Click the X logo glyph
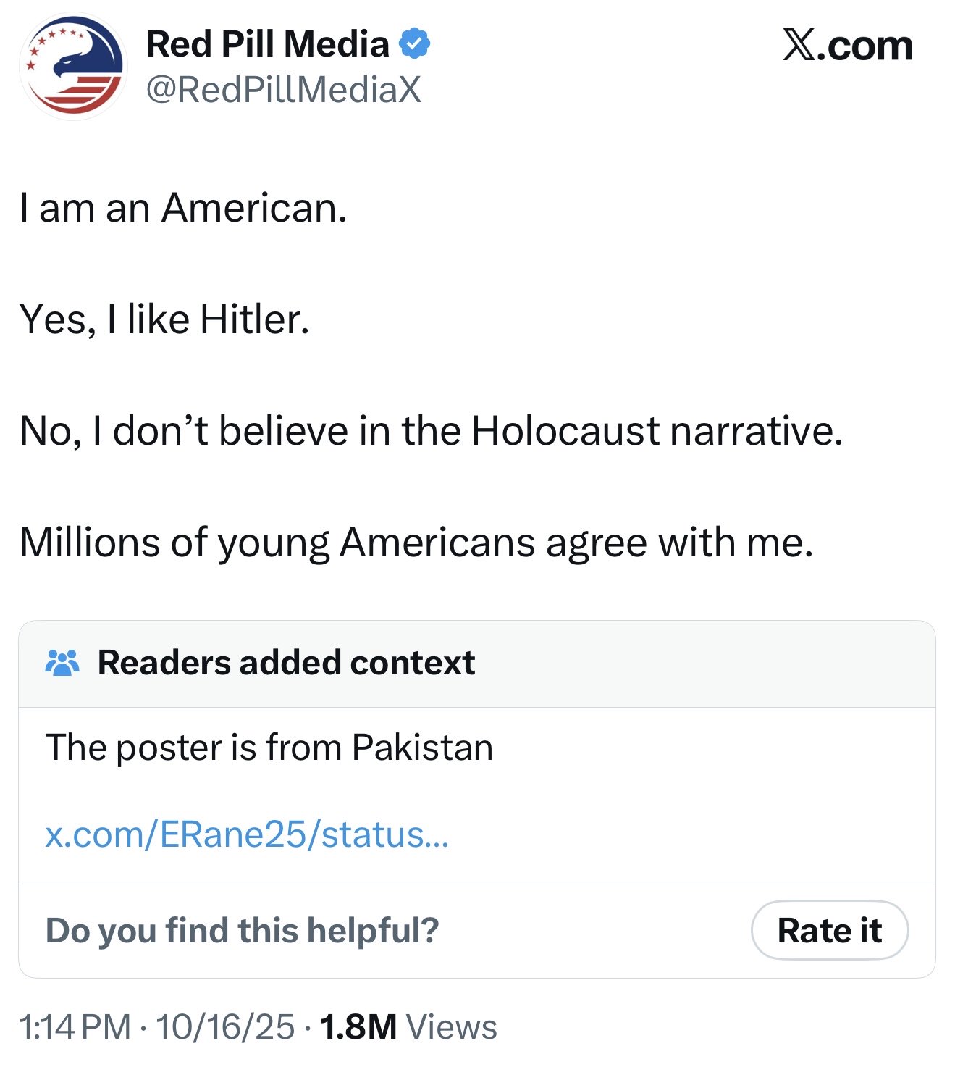Image resolution: width=955 pixels, height=1067 pixels. point(799,46)
